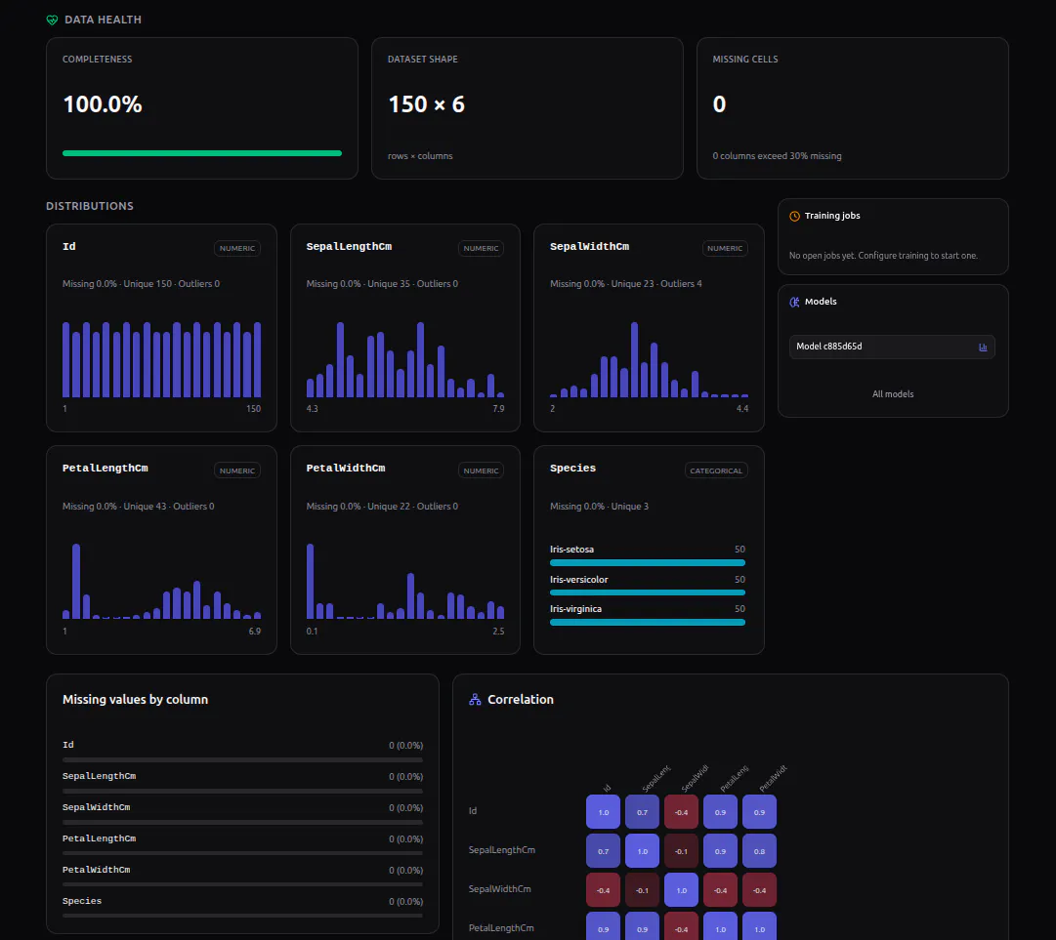Viewport: 1056px width, 940px height.
Task: Click the SepalLengthCm distribution histogram
Action: click(x=405, y=359)
